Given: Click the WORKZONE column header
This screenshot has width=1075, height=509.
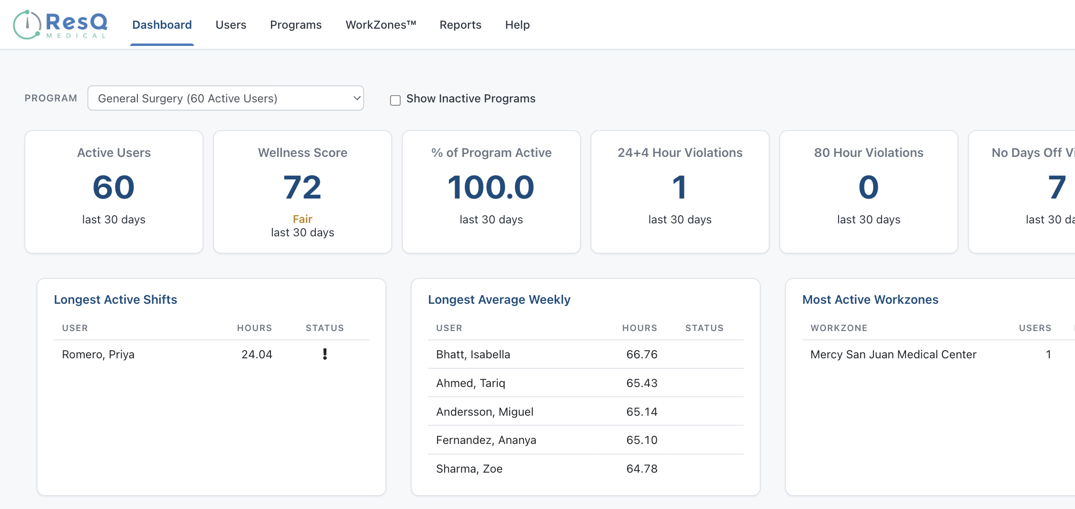Looking at the screenshot, I should pyautogui.click(x=839, y=328).
